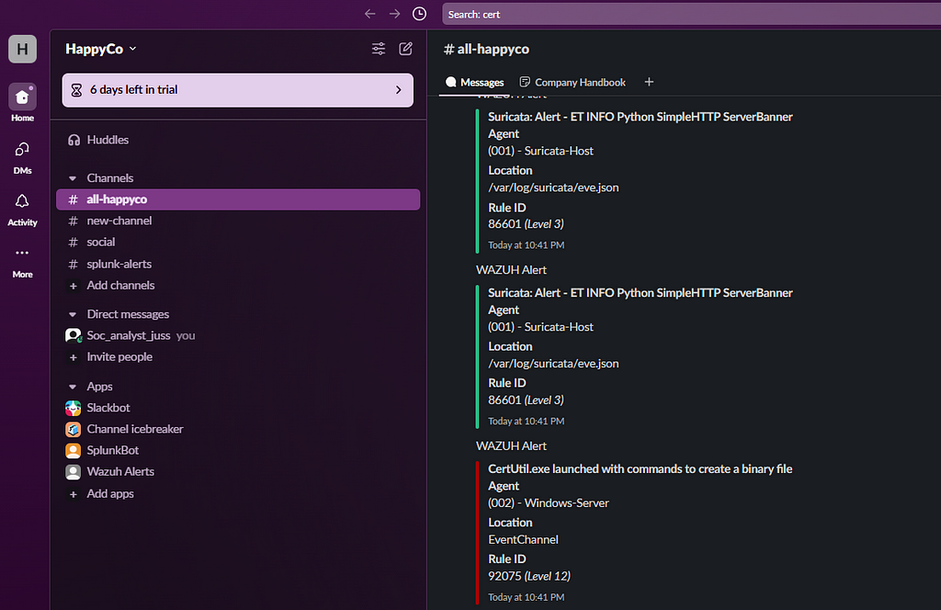This screenshot has height=610, width=941.
Task: Click the EventChannel location text
Action: coord(523,540)
